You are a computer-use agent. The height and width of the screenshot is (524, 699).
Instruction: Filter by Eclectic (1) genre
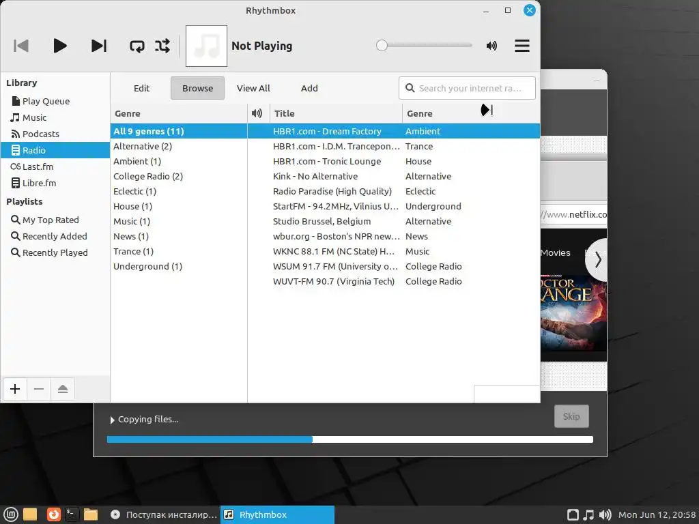click(179, 191)
